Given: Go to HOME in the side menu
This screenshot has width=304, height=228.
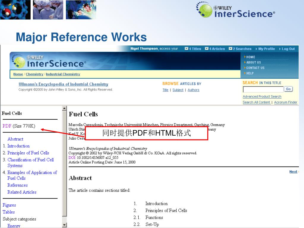Looking at the screenshot, I should (251, 57).
